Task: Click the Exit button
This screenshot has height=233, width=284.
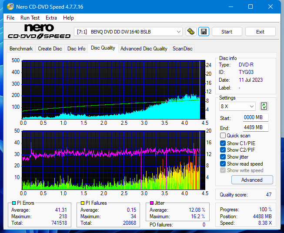Action: pyautogui.click(x=260, y=32)
